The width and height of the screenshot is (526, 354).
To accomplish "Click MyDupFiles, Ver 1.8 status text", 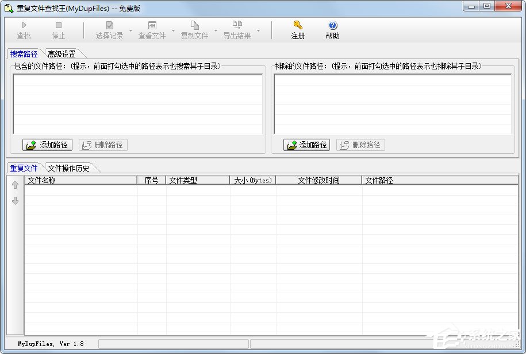I will (51, 344).
